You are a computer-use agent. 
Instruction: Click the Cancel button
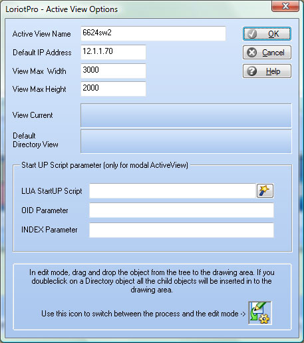click(267, 53)
